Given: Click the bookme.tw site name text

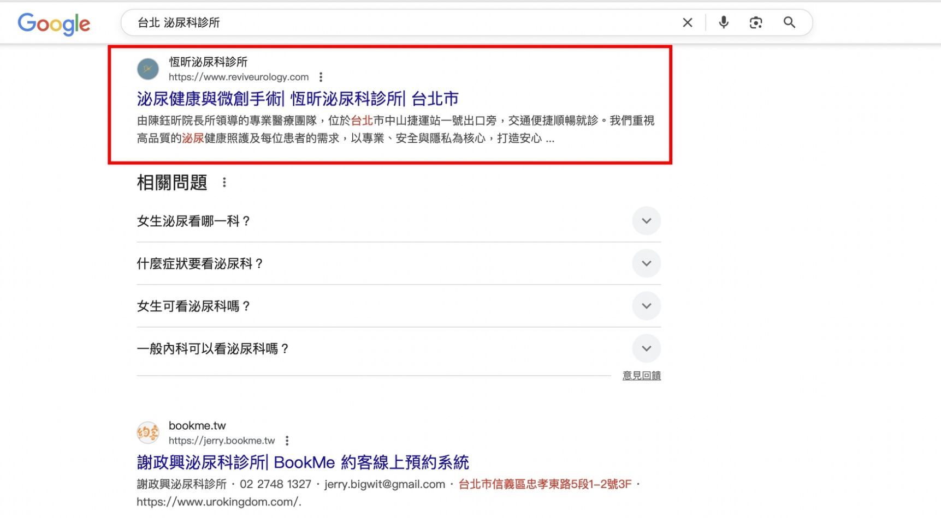Looking at the screenshot, I should [197, 426].
